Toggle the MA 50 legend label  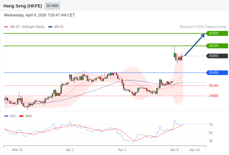[x=59, y=27]
